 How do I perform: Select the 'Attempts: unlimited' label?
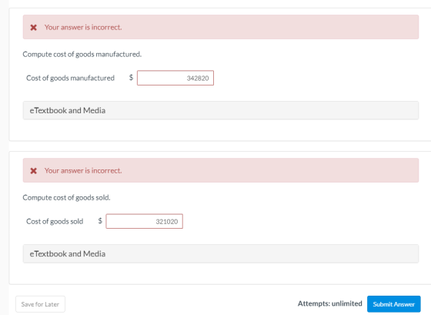(330, 303)
